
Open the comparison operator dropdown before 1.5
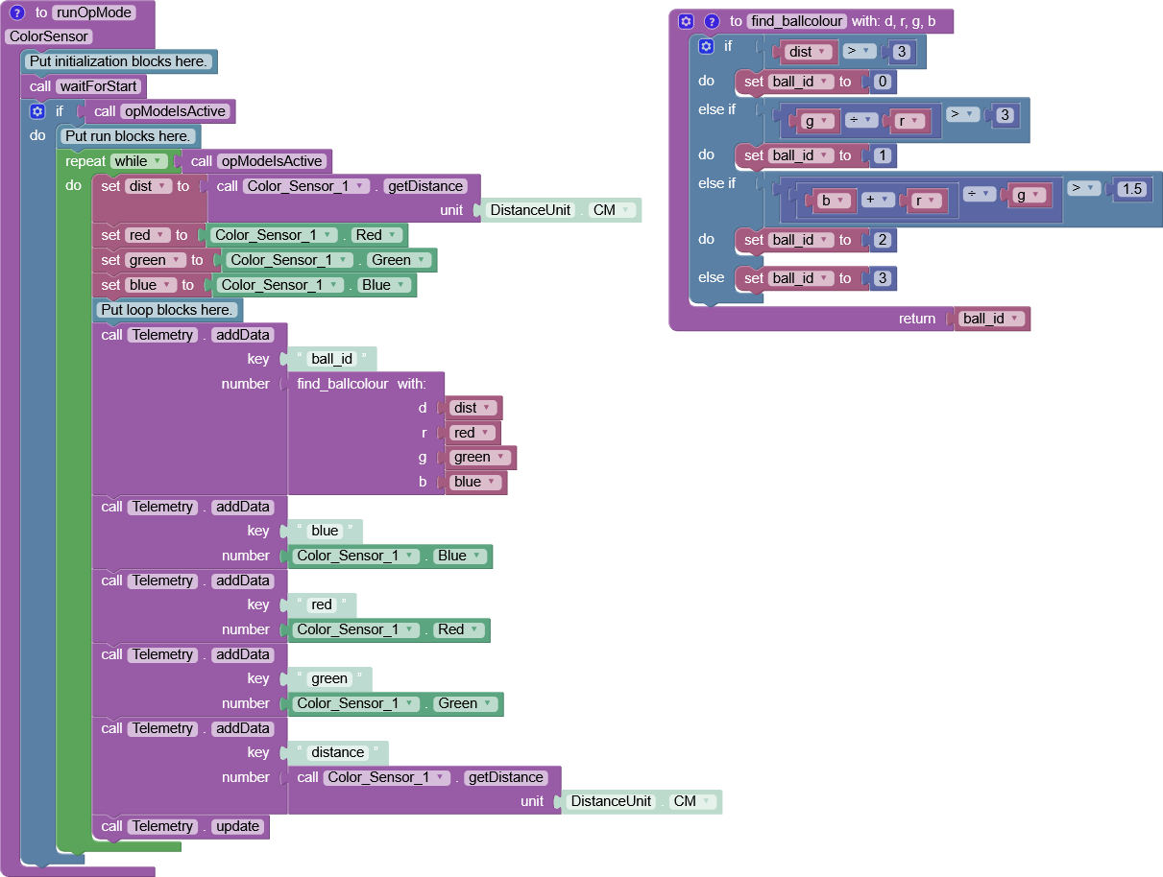pyautogui.click(x=1084, y=188)
